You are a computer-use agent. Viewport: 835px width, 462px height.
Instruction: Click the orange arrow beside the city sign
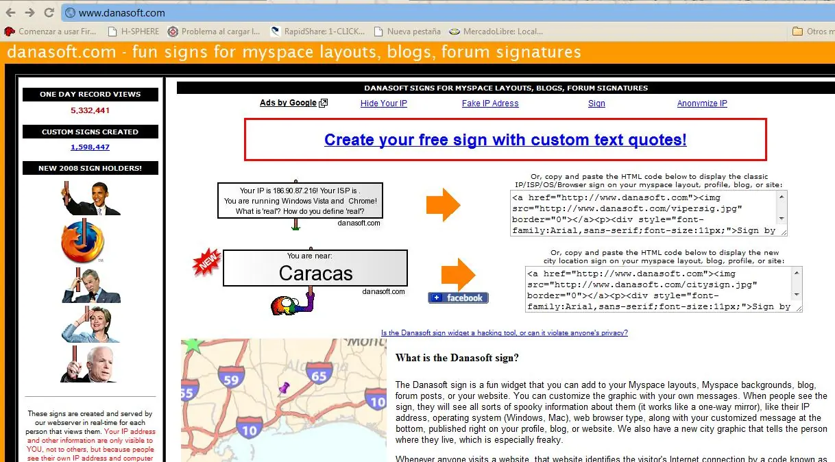pos(458,275)
